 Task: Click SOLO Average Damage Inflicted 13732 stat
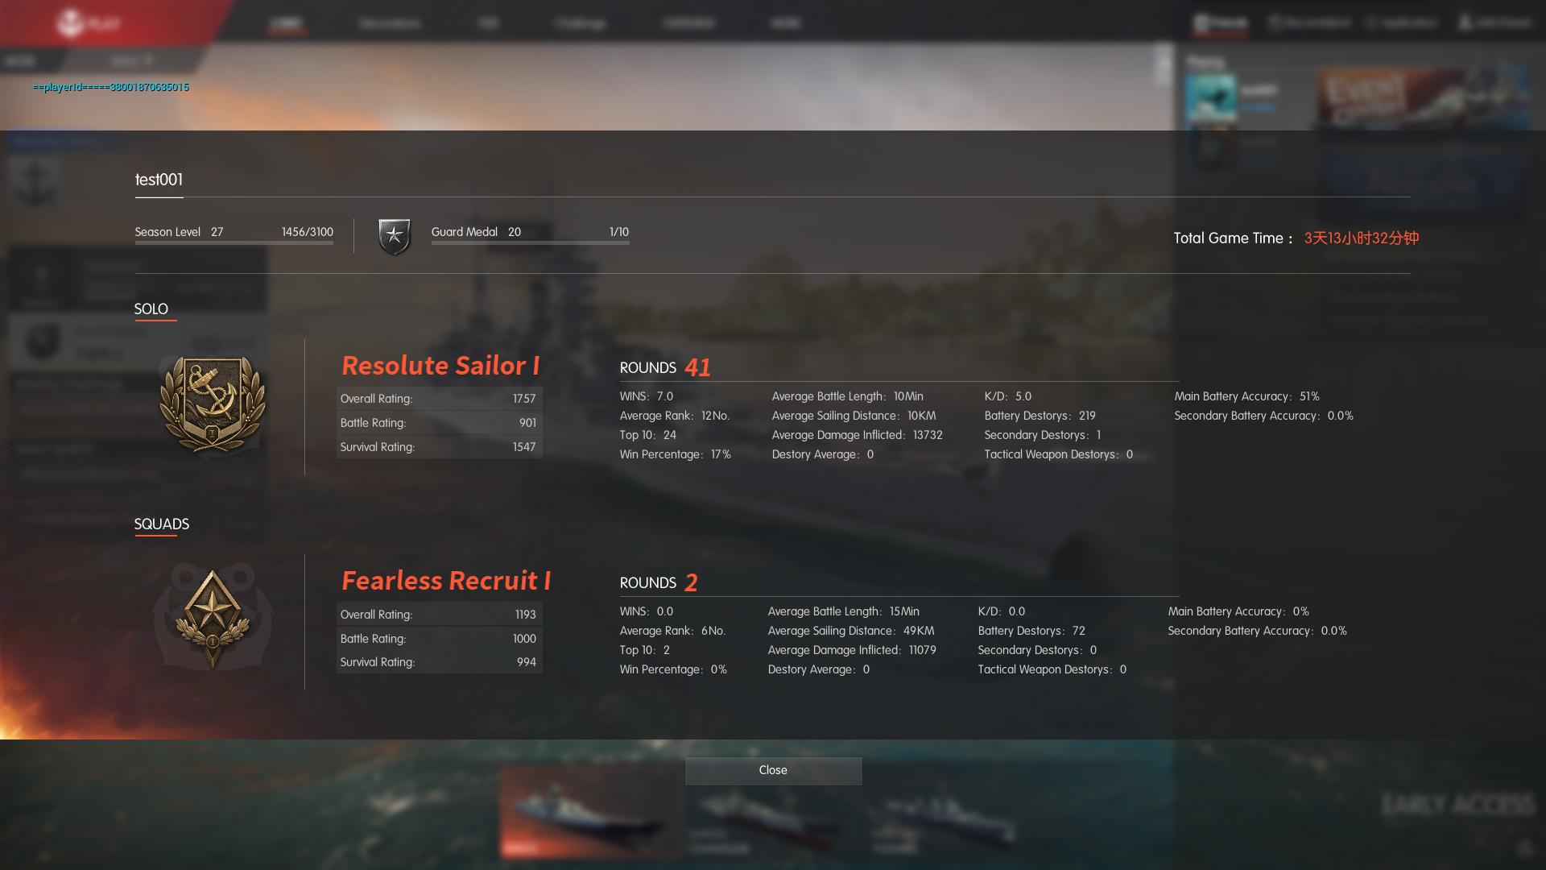tap(858, 435)
